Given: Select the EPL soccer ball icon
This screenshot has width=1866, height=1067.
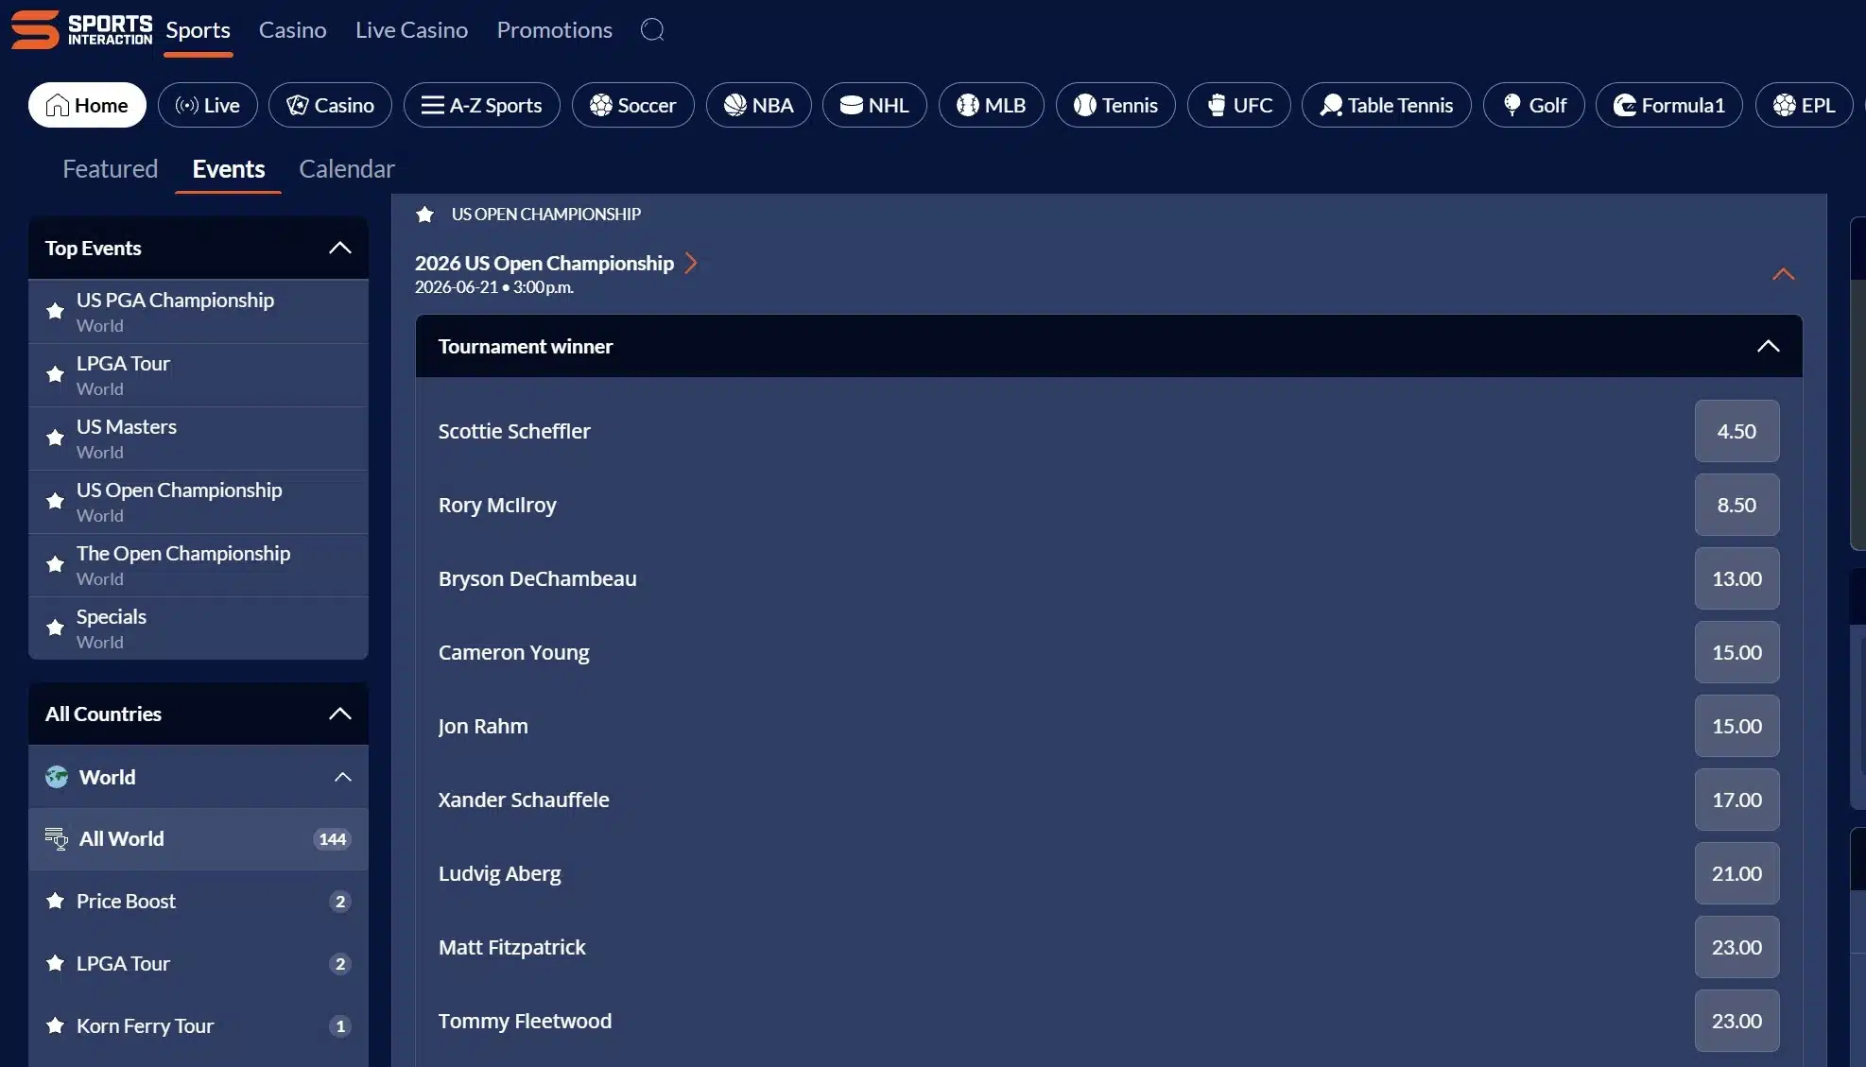Looking at the screenshot, I should click(x=1784, y=105).
